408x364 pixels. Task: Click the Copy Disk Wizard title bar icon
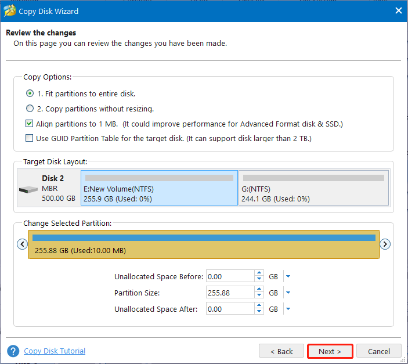pyautogui.click(x=10, y=11)
